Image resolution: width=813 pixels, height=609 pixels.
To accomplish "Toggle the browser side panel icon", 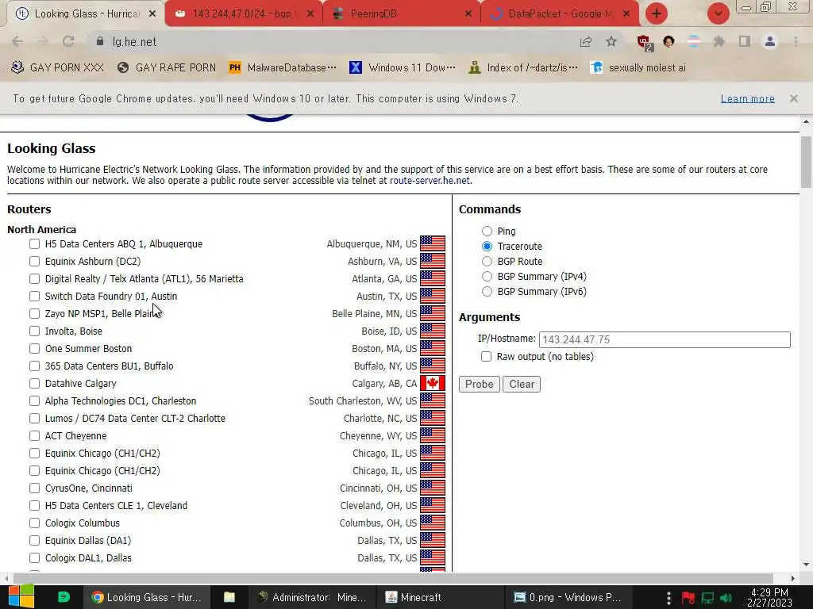I will tap(745, 41).
